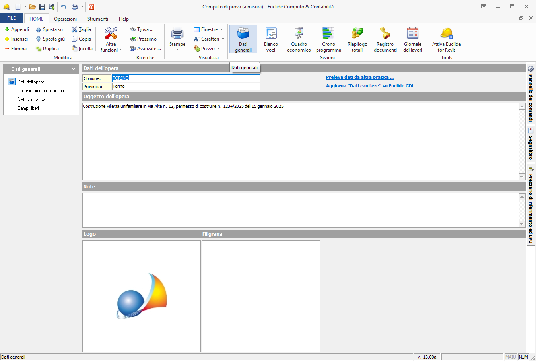The width and height of the screenshot is (536, 361).
Task: Click the Duplica icon in Modifica
Action: [x=39, y=49]
